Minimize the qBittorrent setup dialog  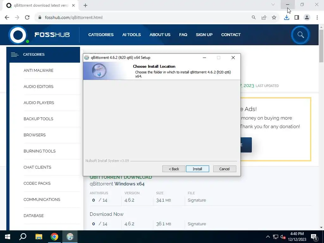[204, 58]
